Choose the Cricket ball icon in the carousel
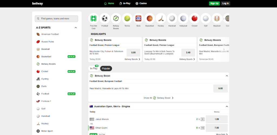277x135 pixels. point(194,18)
